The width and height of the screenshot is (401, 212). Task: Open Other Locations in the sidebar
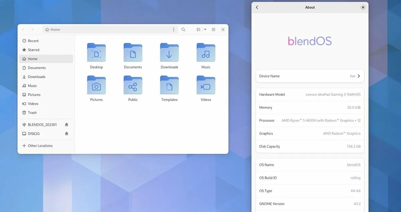click(46, 146)
